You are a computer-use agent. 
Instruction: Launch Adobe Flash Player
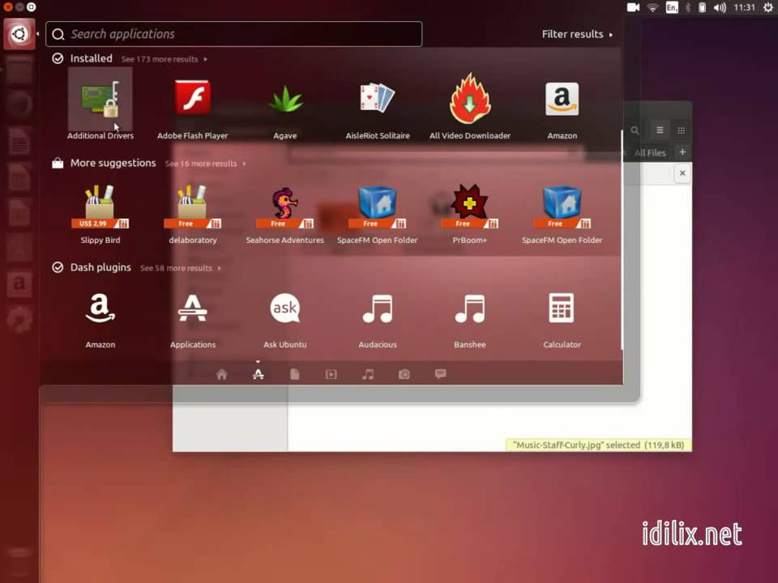click(x=193, y=104)
